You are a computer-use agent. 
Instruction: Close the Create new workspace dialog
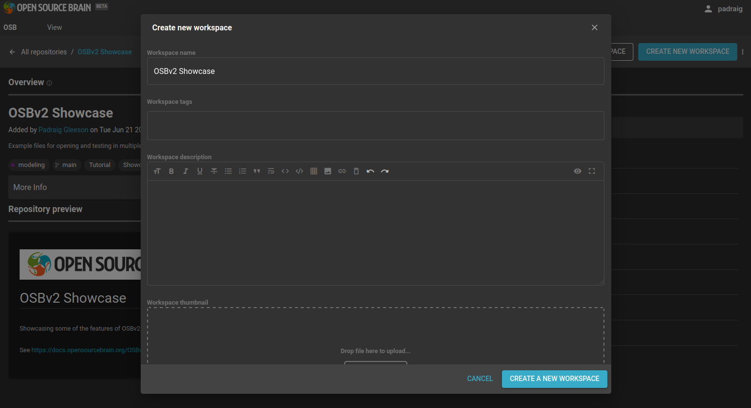point(595,27)
